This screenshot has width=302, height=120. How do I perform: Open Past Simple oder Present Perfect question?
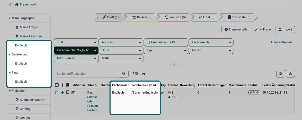93,101
